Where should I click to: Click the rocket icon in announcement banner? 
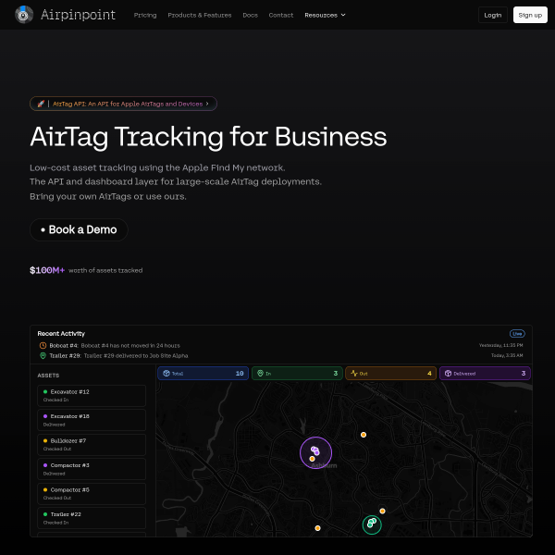(x=41, y=104)
